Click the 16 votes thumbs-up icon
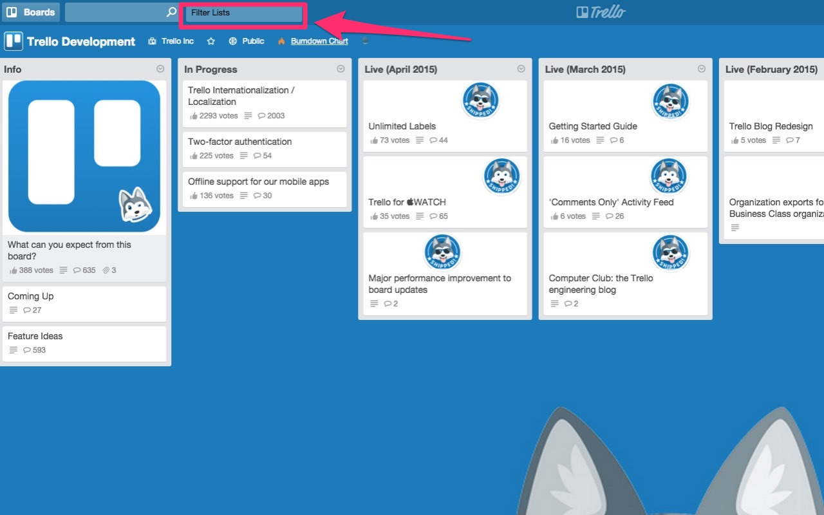The width and height of the screenshot is (824, 515). 554,140
